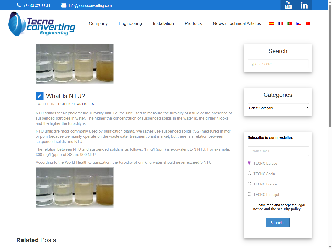Click the envelope email icon

[x=64, y=5]
